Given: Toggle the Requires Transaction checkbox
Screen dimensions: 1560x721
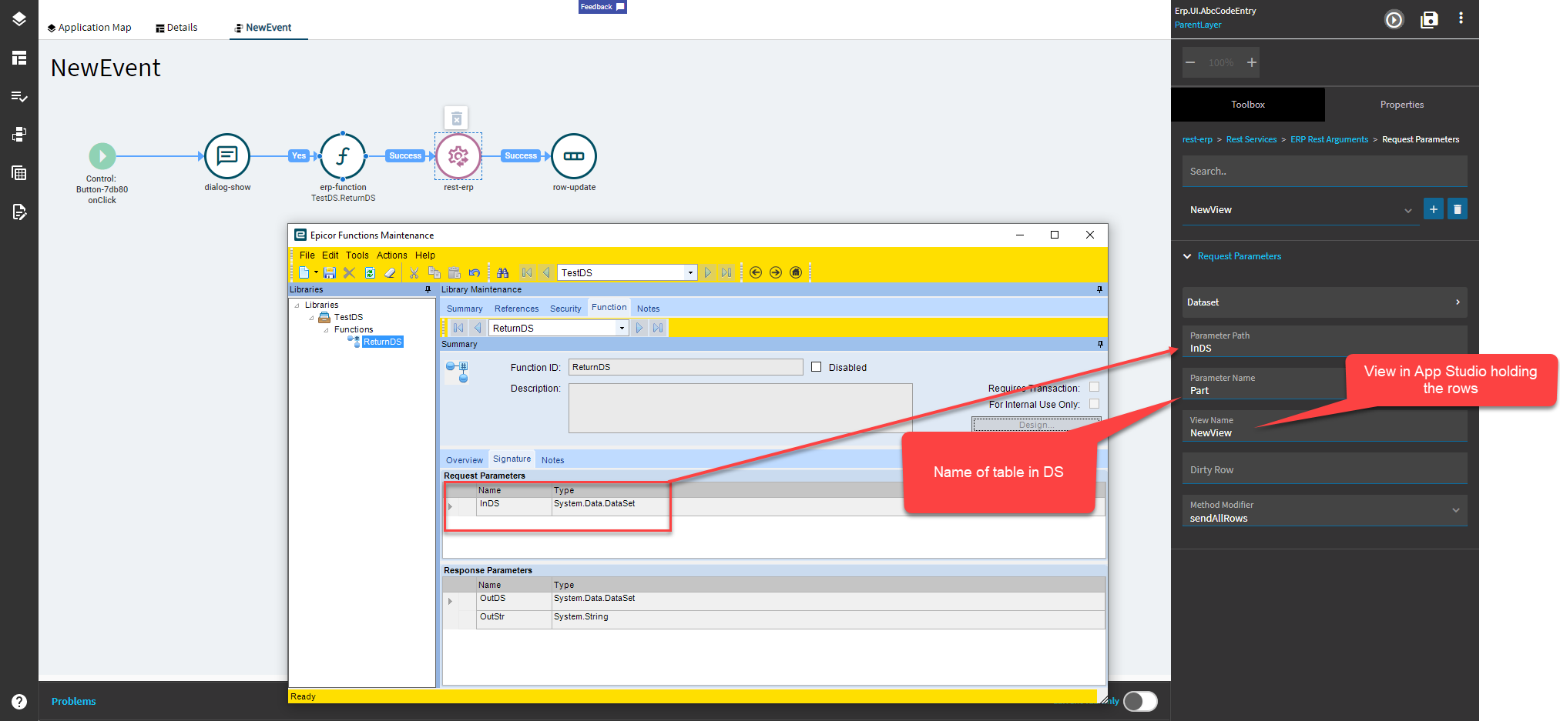Looking at the screenshot, I should point(1094,387).
